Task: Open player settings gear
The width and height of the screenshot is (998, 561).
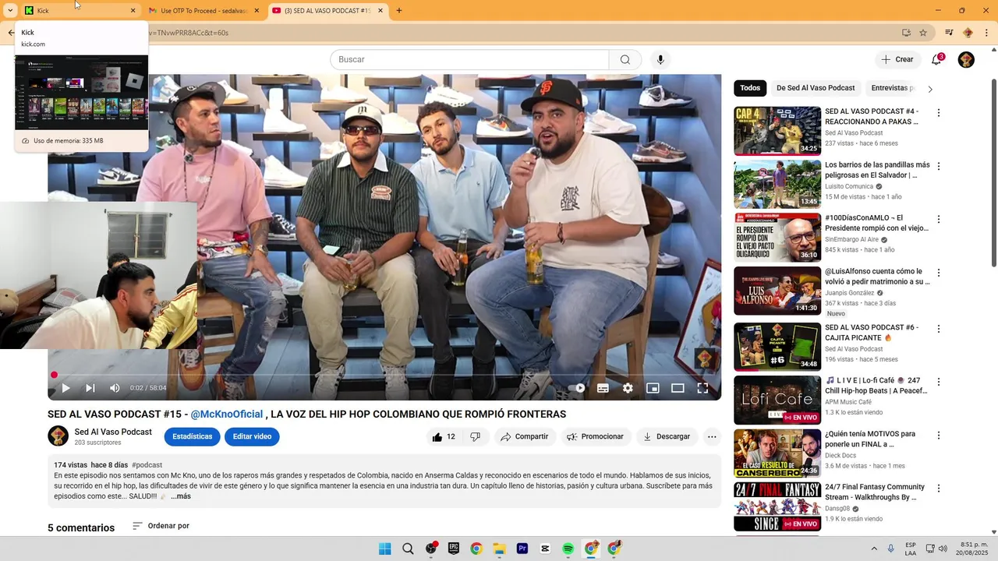Action: click(x=628, y=388)
